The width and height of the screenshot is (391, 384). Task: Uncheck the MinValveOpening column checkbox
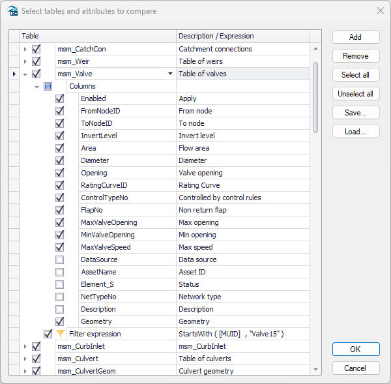(x=59, y=235)
